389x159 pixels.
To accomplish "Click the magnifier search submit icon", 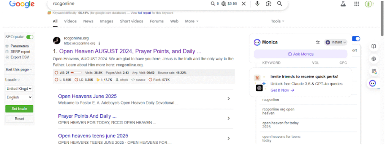I will click(x=280, y=4).
